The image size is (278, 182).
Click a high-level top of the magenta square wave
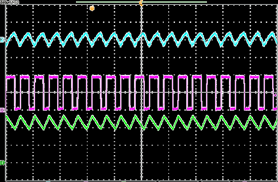tap(54, 77)
